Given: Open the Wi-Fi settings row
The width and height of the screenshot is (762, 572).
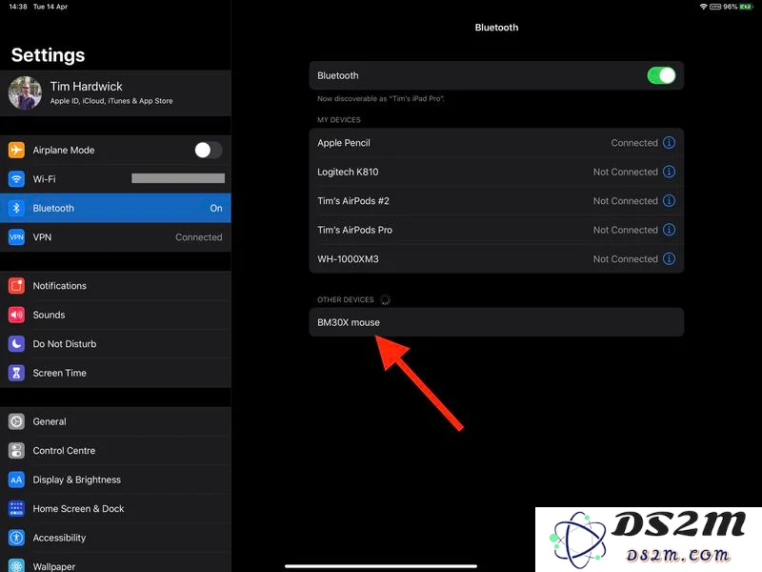Looking at the screenshot, I should [x=115, y=179].
